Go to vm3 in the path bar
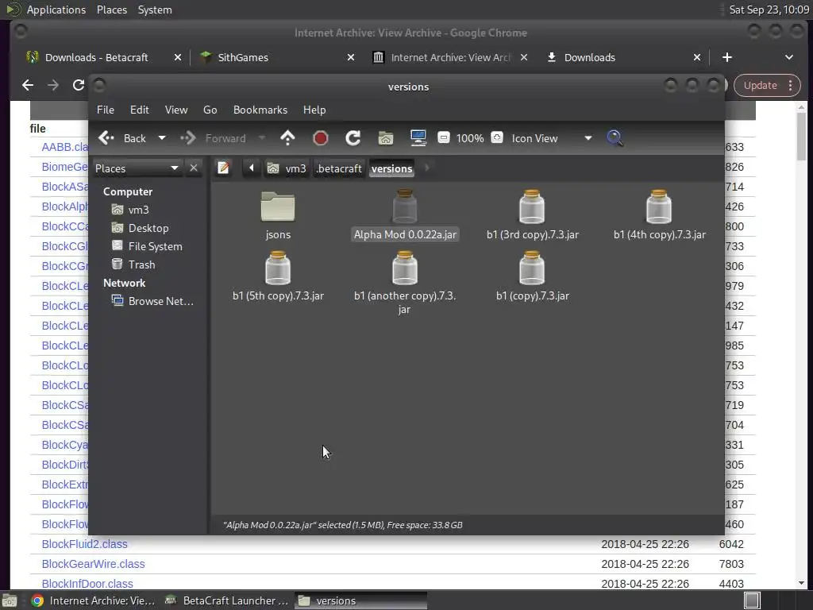Screen dimensions: 813x610 tap(287, 168)
